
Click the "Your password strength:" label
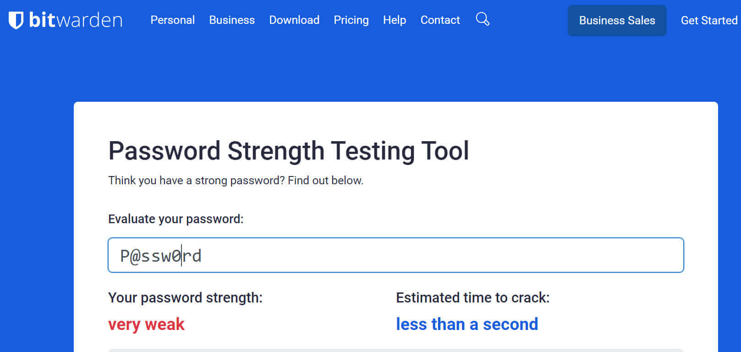click(186, 298)
